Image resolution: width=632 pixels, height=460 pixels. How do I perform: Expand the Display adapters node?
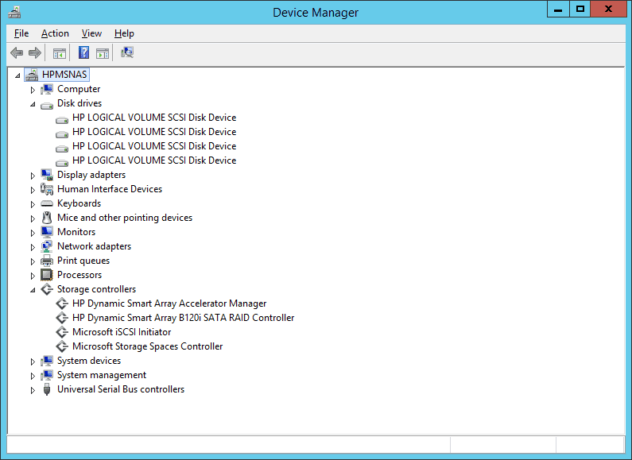(x=33, y=176)
